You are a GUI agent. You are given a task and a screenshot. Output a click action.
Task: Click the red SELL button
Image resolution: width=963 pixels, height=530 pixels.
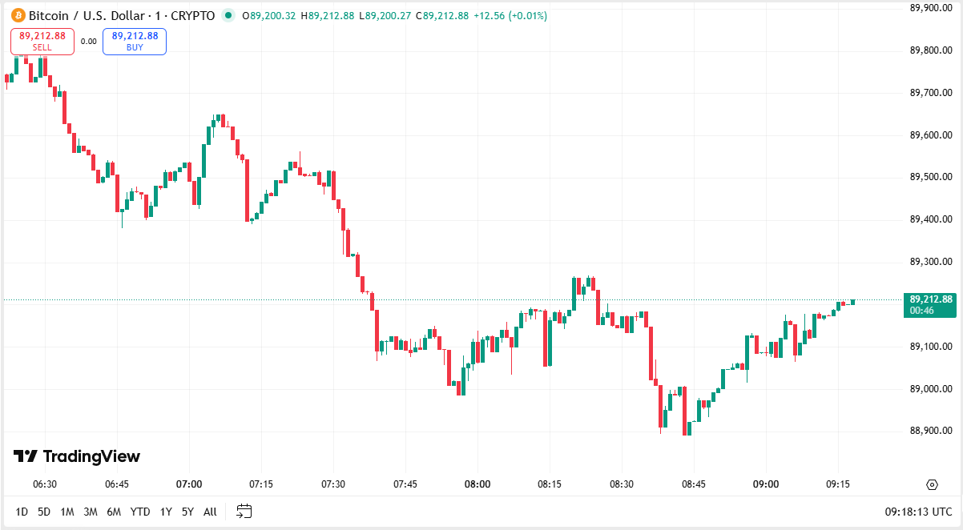(42, 41)
